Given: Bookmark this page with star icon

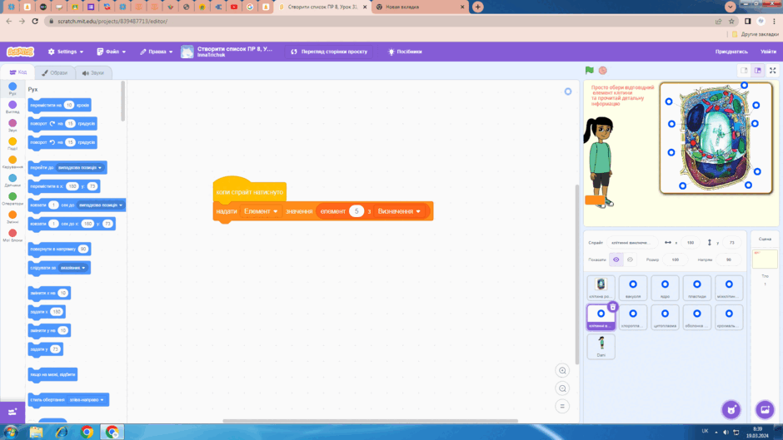Looking at the screenshot, I should [731, 21].
